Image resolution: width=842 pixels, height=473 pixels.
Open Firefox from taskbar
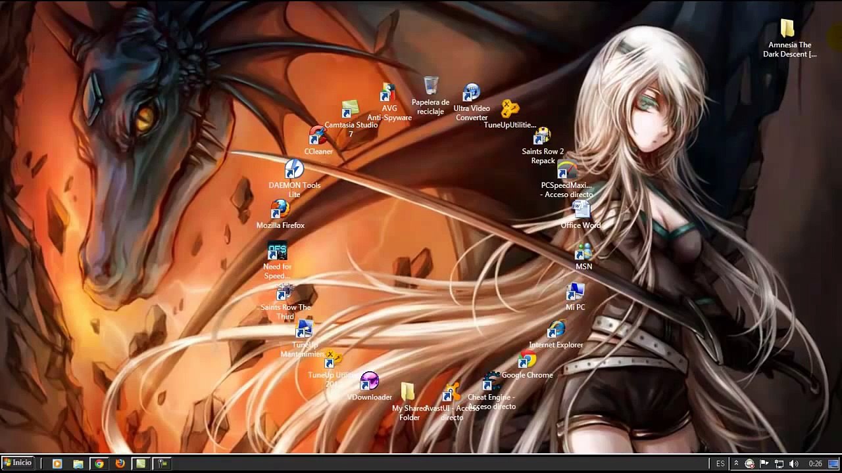pyautogui.click(x=120, y=464)
